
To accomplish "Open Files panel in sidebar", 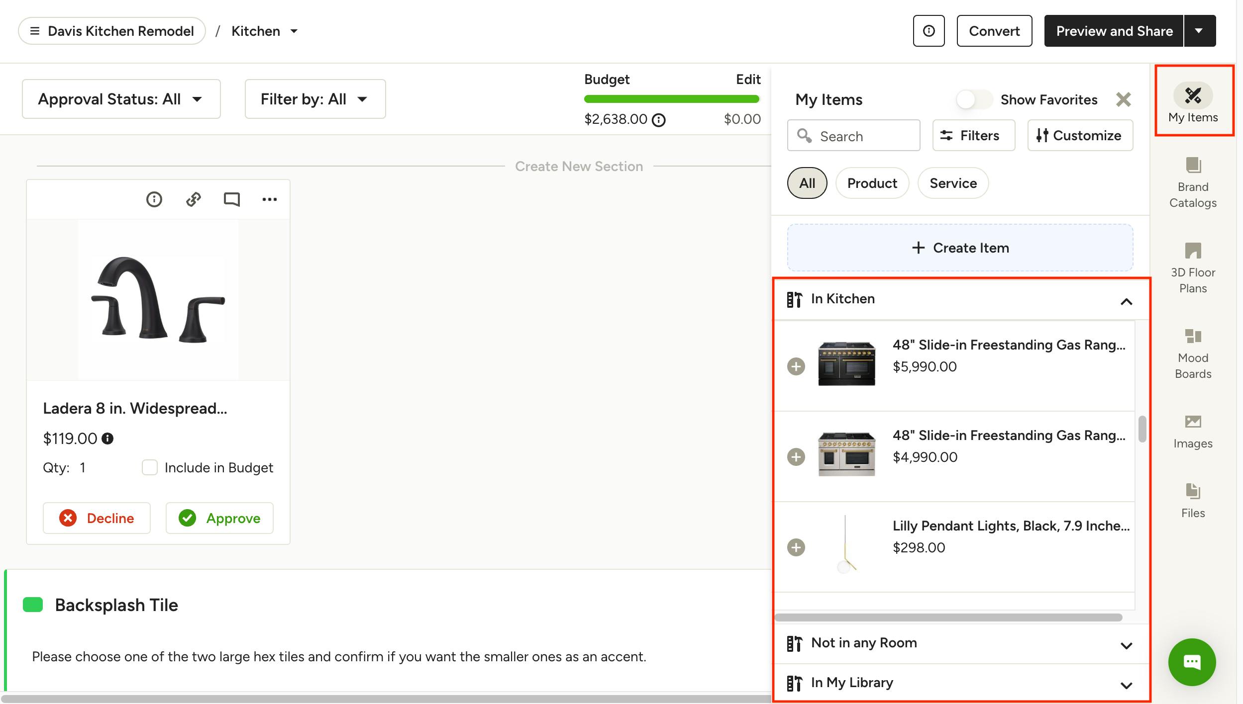I will [1193, 500].
